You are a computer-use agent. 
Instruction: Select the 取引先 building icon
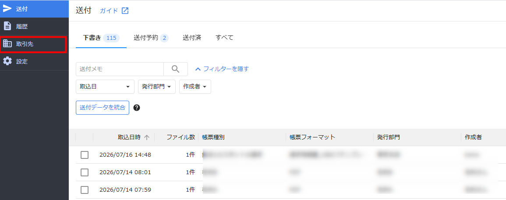pos(7,44)
